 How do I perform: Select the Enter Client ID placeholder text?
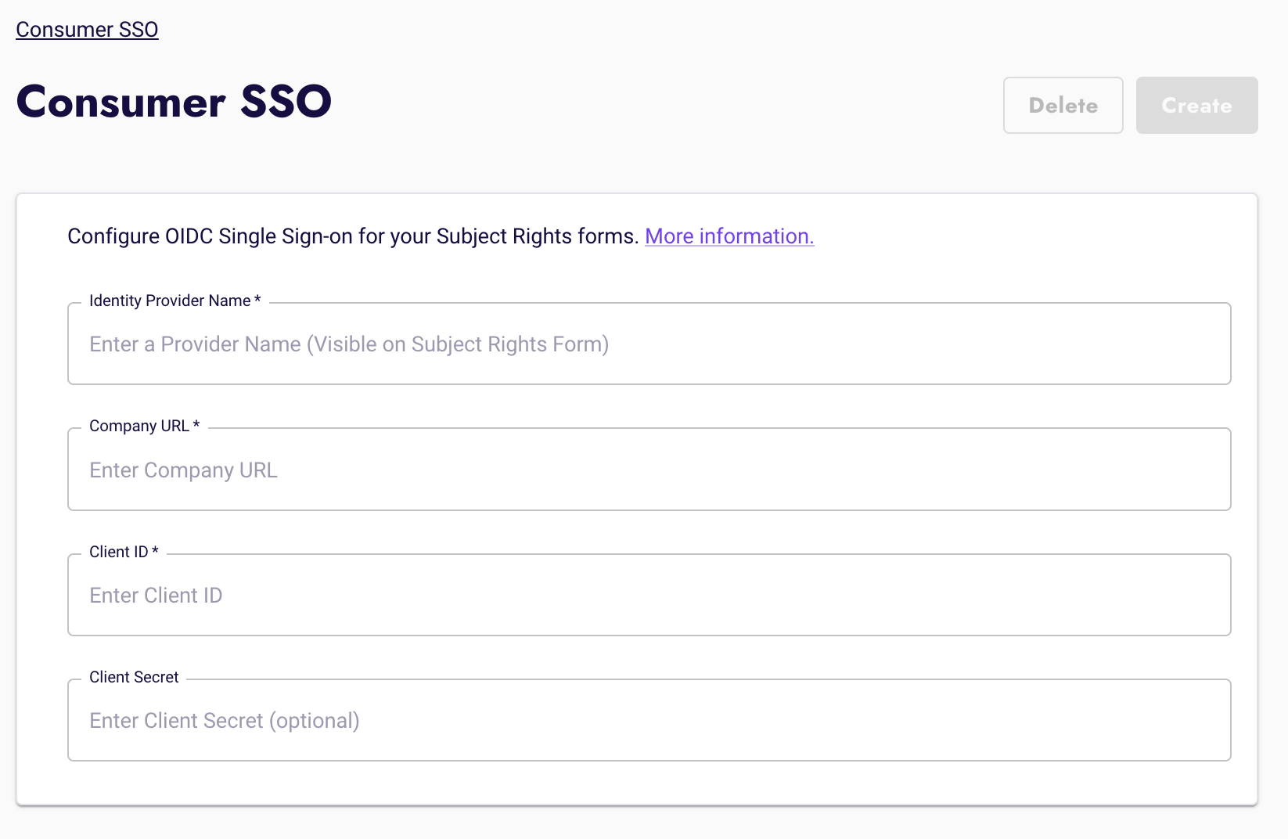156,595
